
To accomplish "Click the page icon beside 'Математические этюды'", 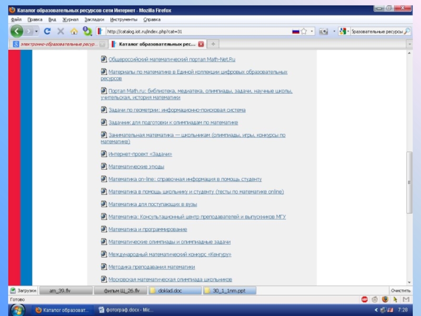I will tap(104, 166).
